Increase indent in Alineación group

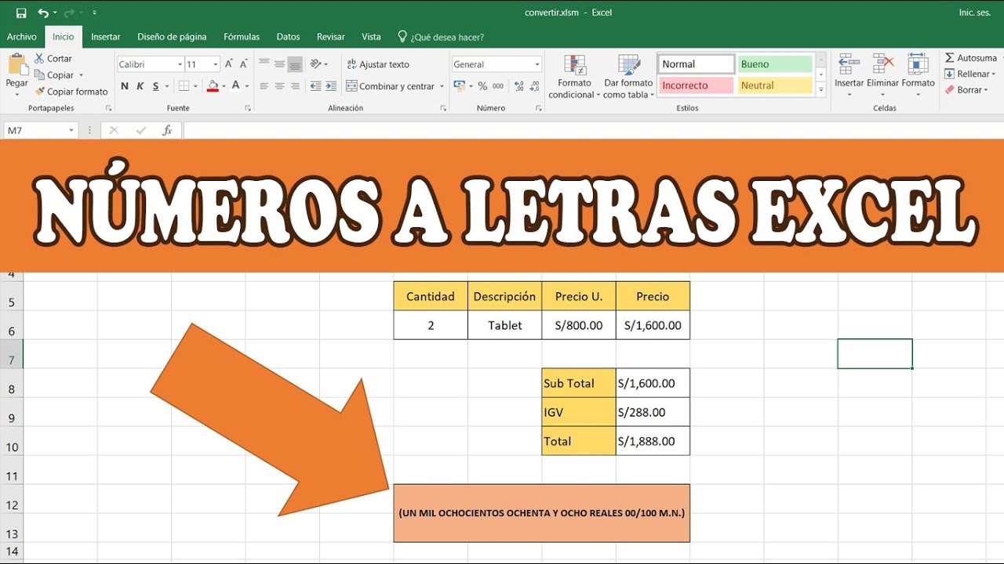click(333, 86)
